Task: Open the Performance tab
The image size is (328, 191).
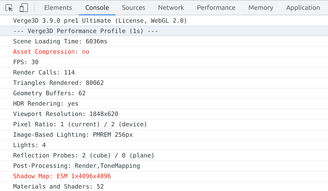Action: click(216, 8)
